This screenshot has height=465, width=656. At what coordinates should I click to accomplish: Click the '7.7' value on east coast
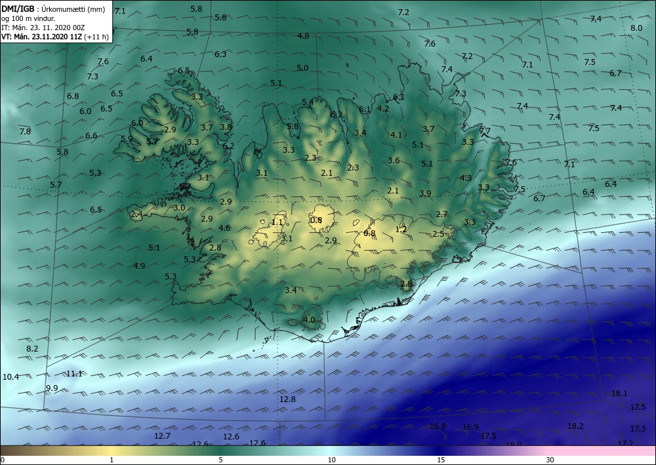pos(485,131)
